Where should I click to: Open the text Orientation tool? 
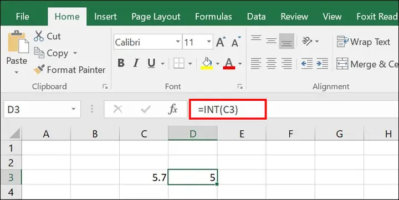tap(306, 41)
